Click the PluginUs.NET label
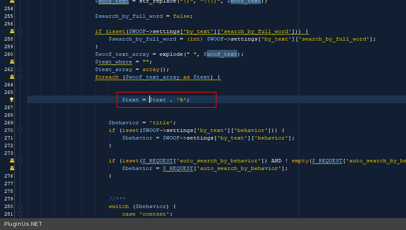406x230 pixels. 23,224
